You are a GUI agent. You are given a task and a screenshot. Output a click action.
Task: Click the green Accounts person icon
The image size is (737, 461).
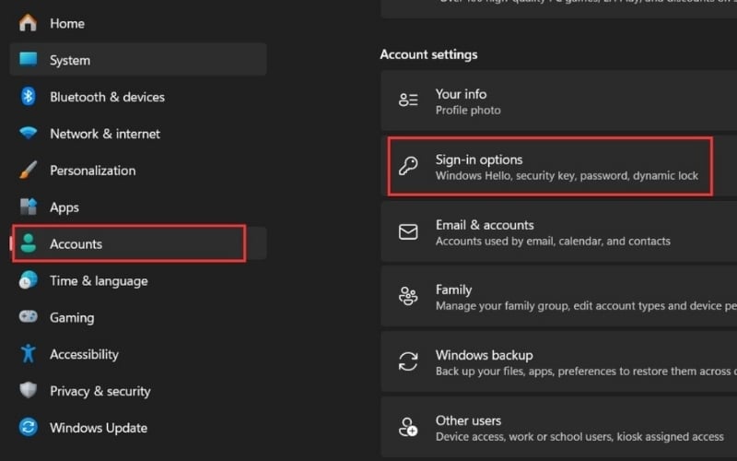pyautogui.click(x=28, y=243)
